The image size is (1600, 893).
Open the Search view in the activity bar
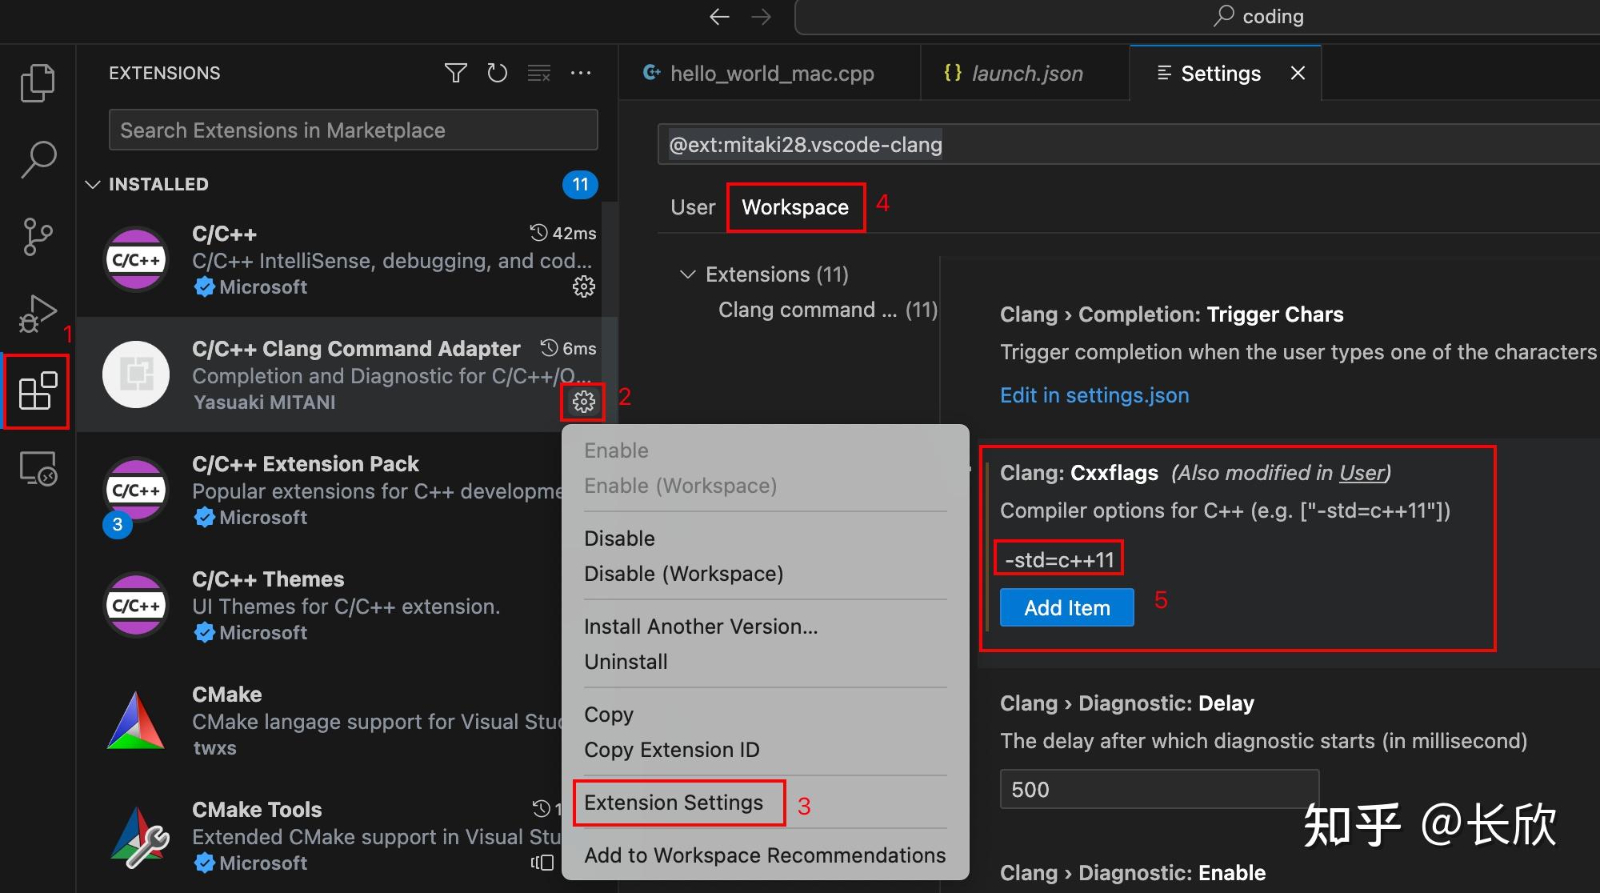coord(37,159)
